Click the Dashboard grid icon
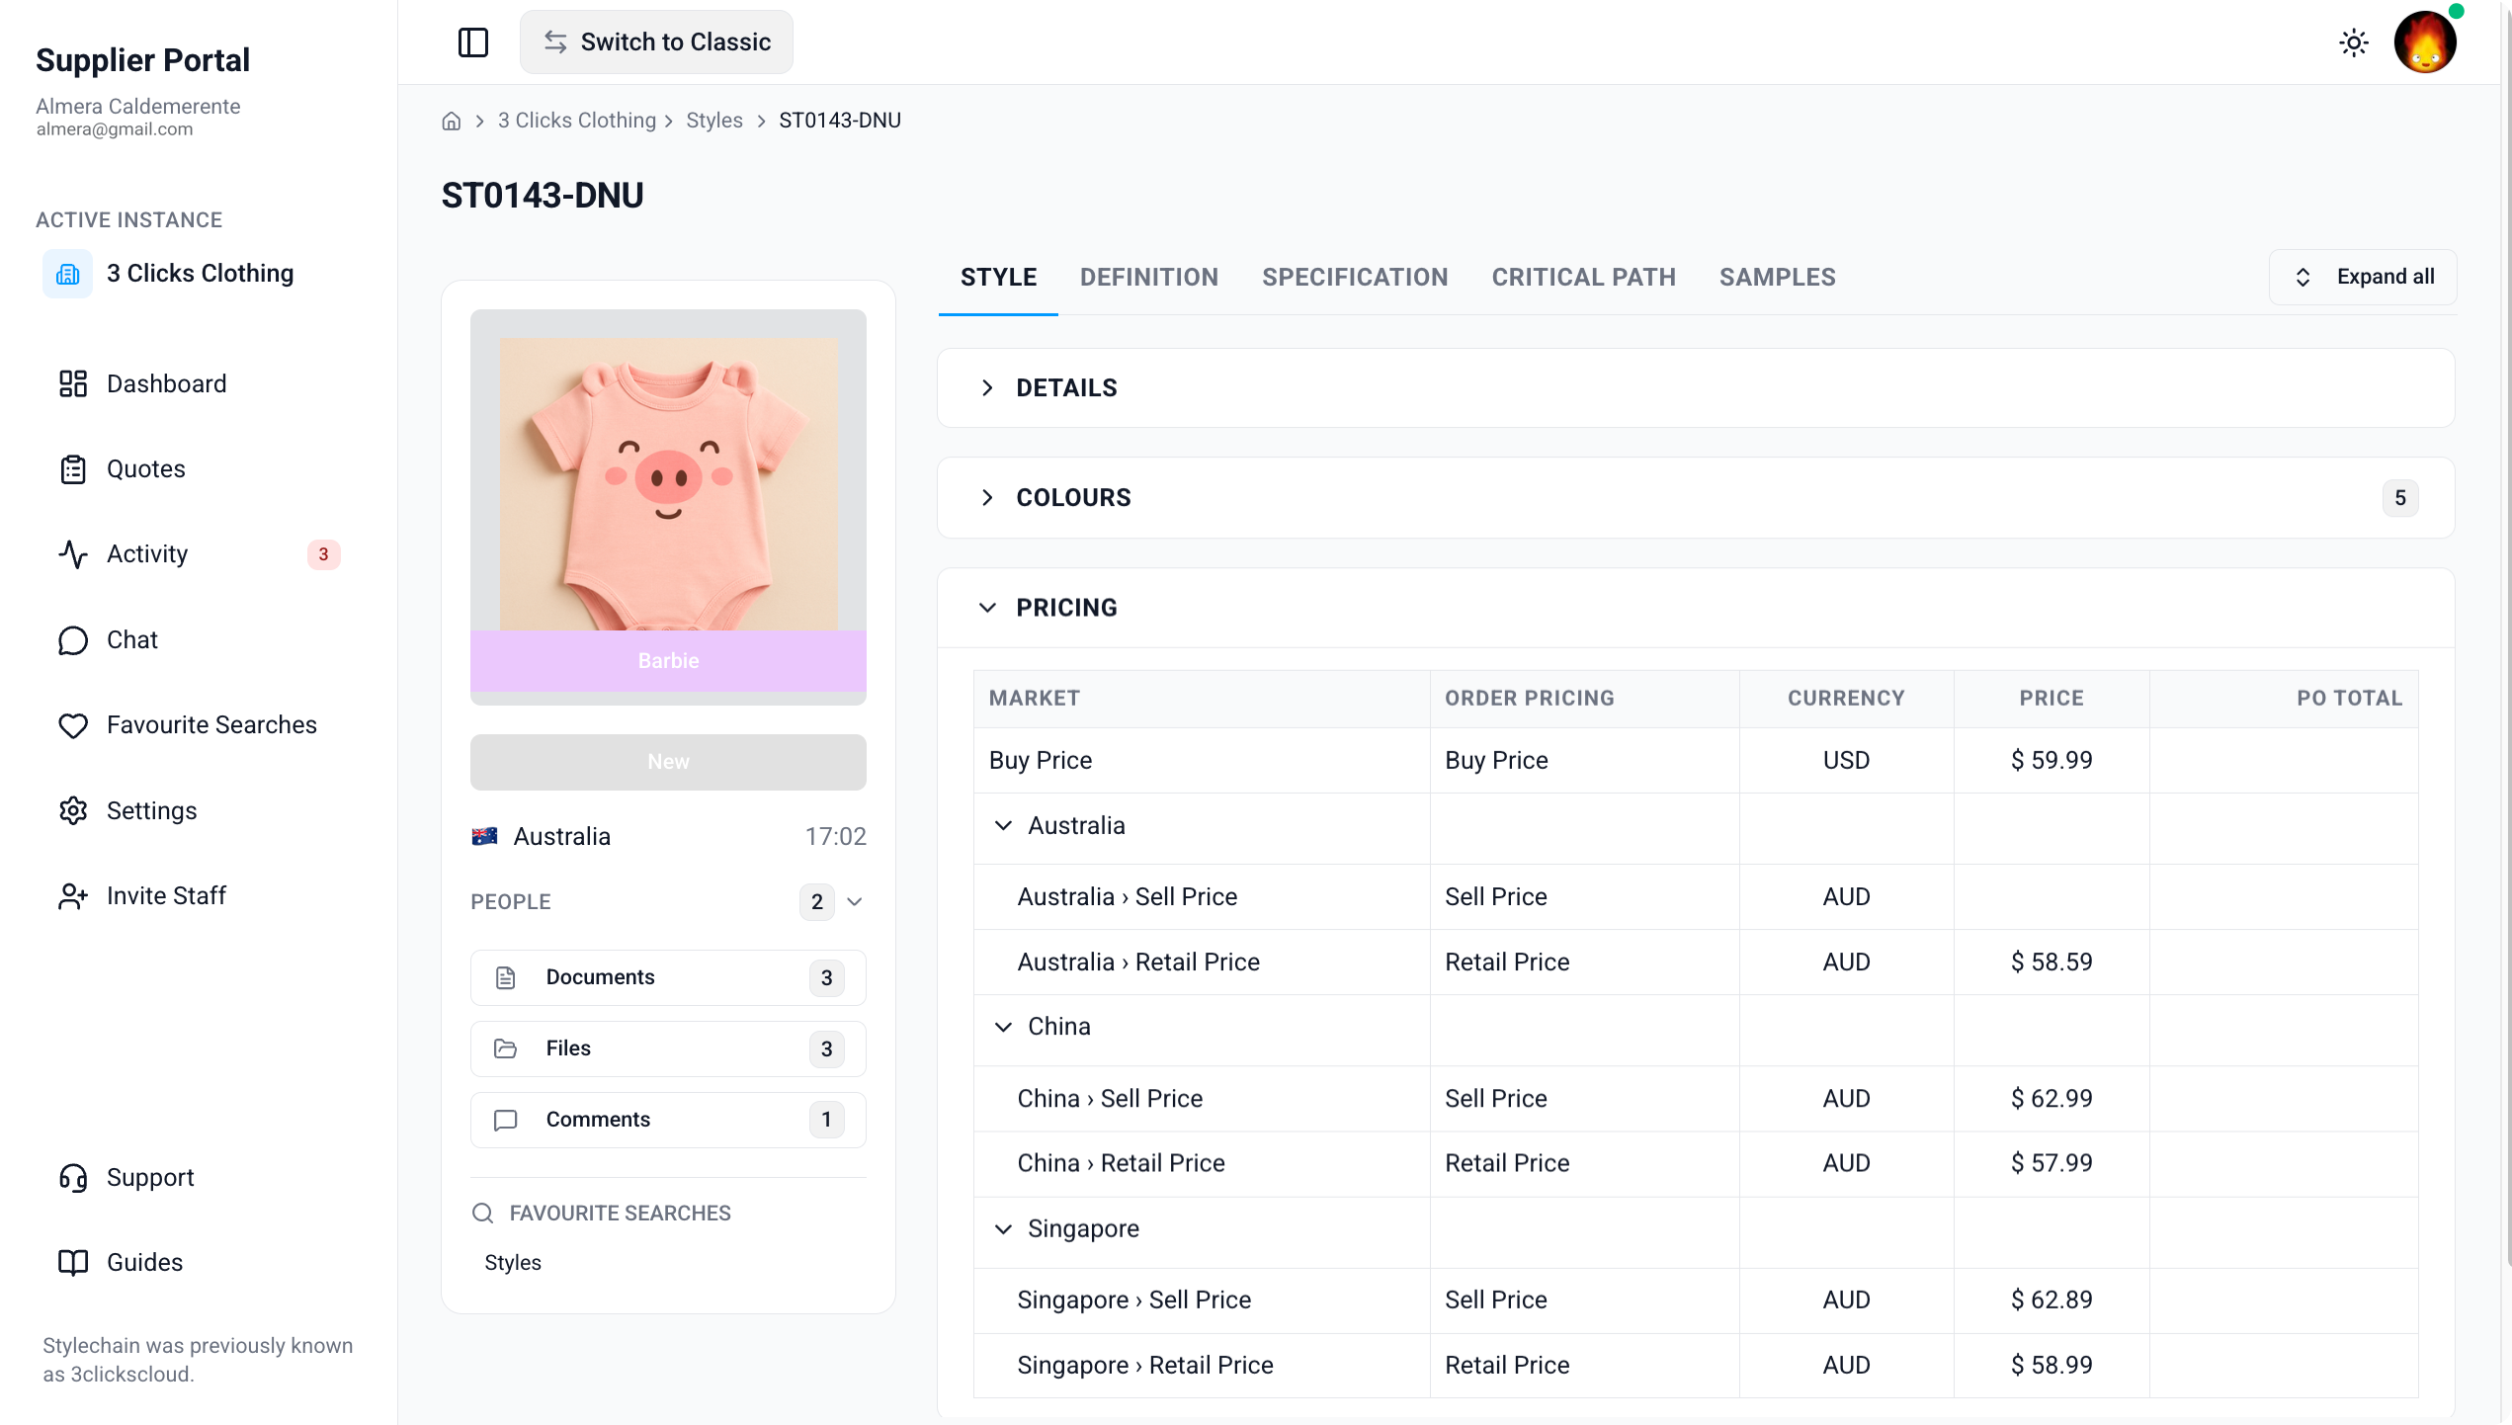Screen dimensions: 2512x1425 [x=73, y=383]
